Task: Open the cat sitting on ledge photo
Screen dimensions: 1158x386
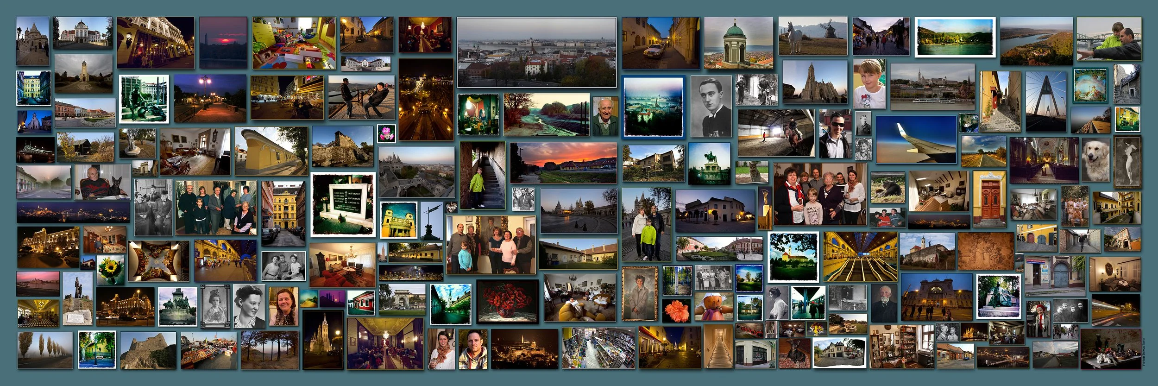Action: (752, 172)
